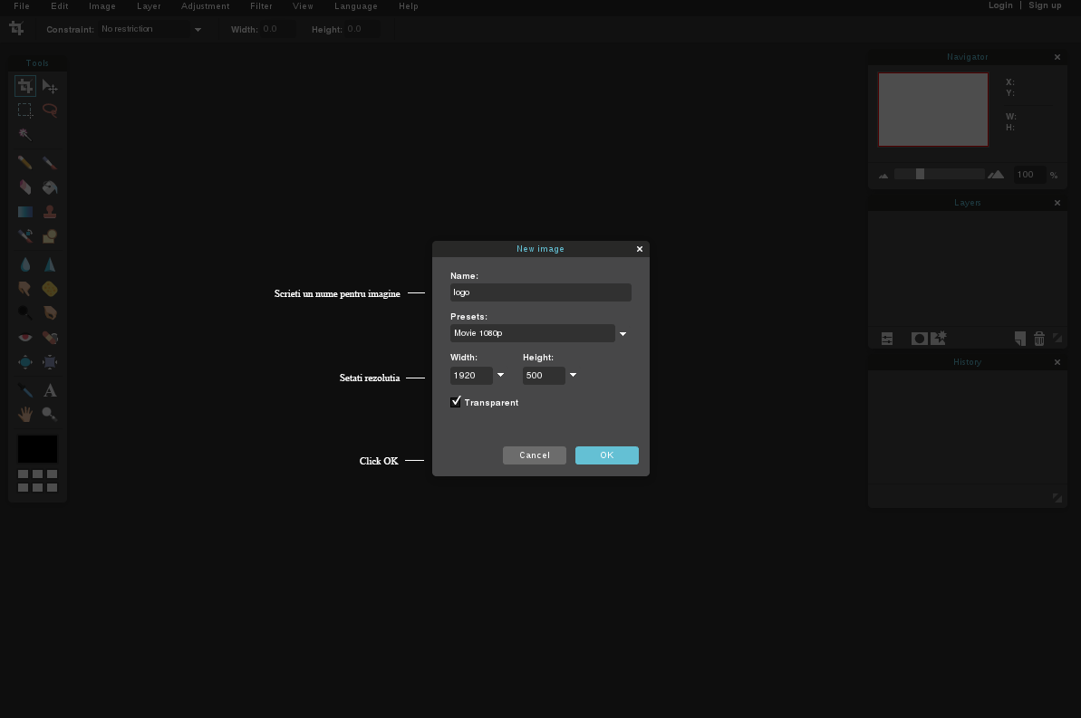The width and height of the screenshot is (1081, 718).
Task: Select the Type text tool
Action: coord(50,391)
